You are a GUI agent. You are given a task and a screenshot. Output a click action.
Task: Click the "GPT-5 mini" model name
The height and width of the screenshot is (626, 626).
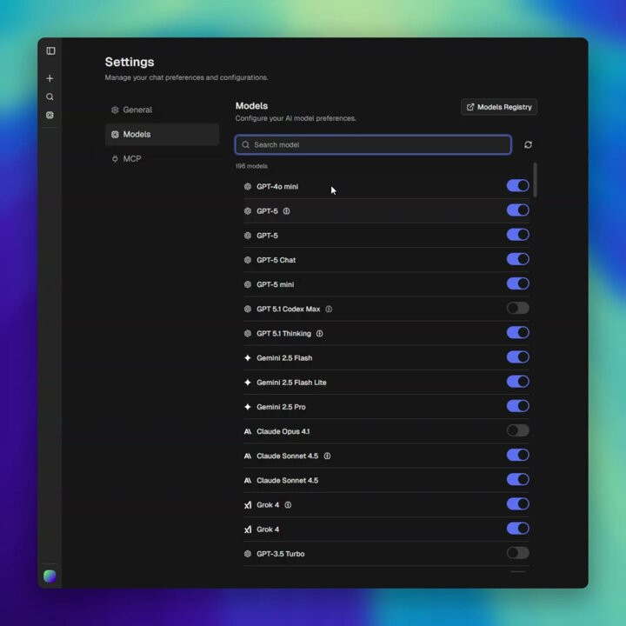(276, 284)
